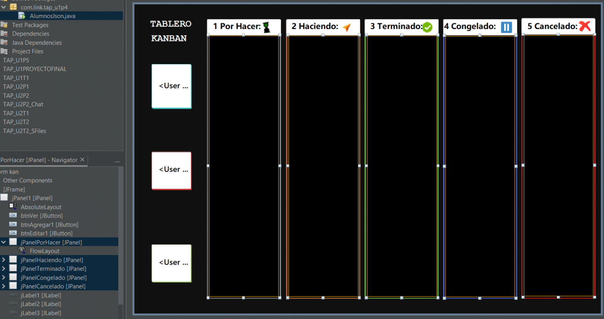Select the TAP_U1T1 project

[x=16, y=78]
